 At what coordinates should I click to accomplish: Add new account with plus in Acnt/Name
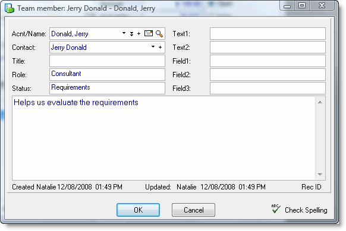tap(139, 33)
